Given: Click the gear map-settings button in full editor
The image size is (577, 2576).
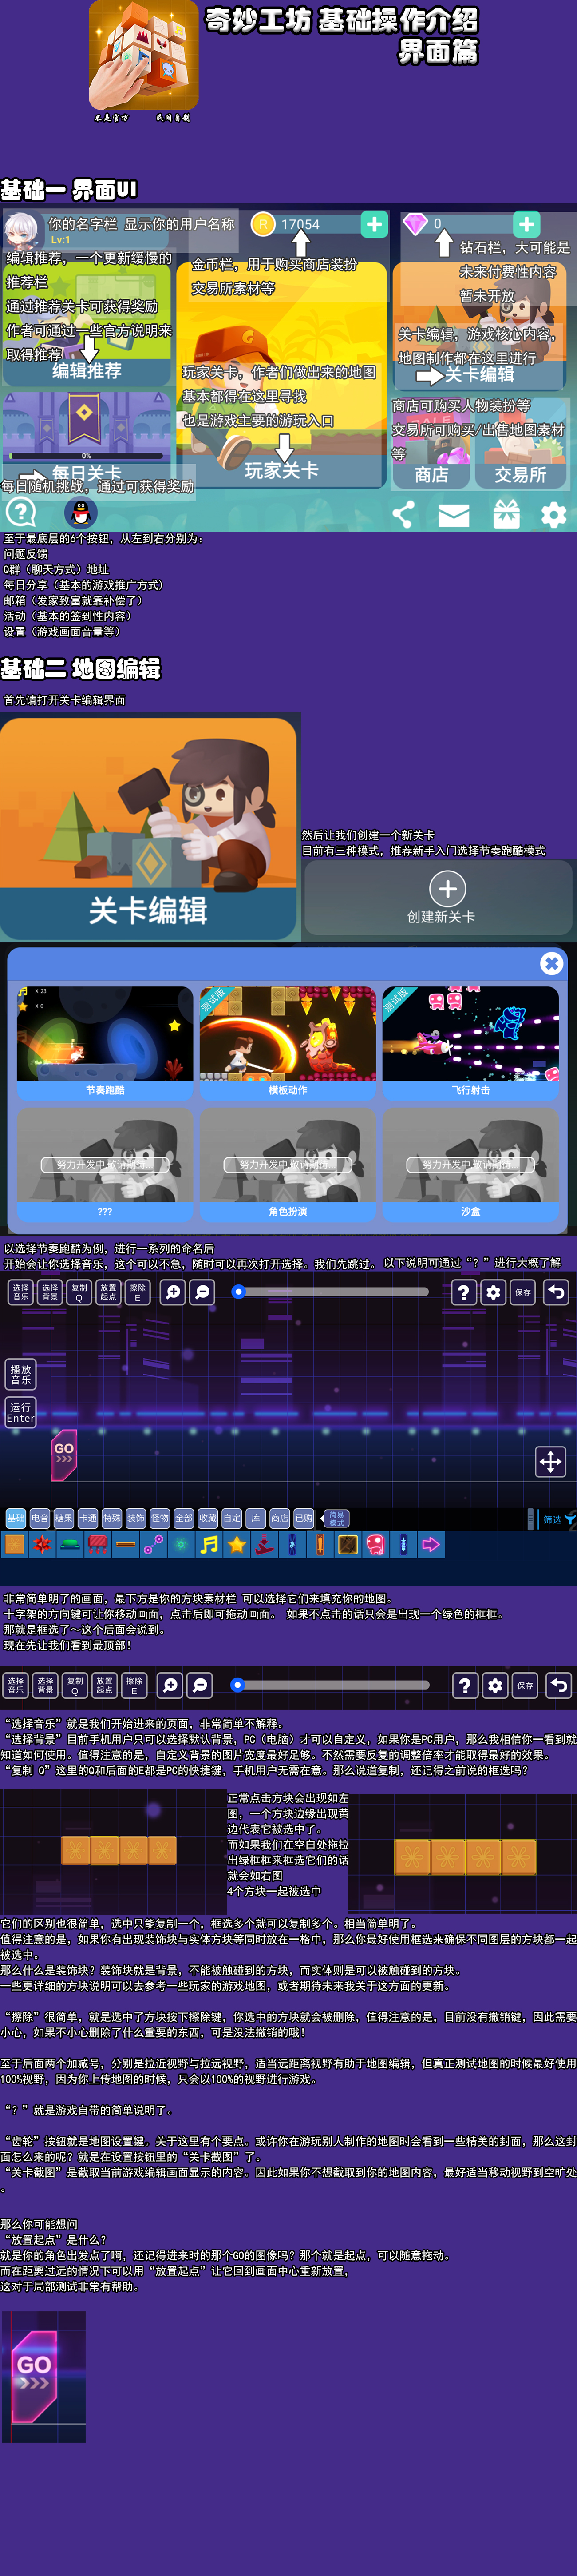Looking at the screenshot, I should (x=493, y=1292).
